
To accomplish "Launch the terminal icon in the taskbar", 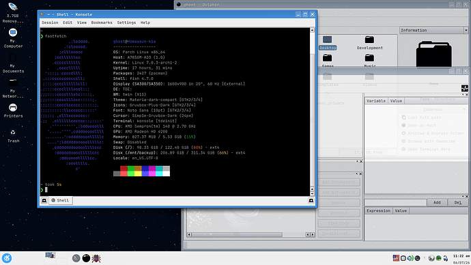I will click(76, 258).
